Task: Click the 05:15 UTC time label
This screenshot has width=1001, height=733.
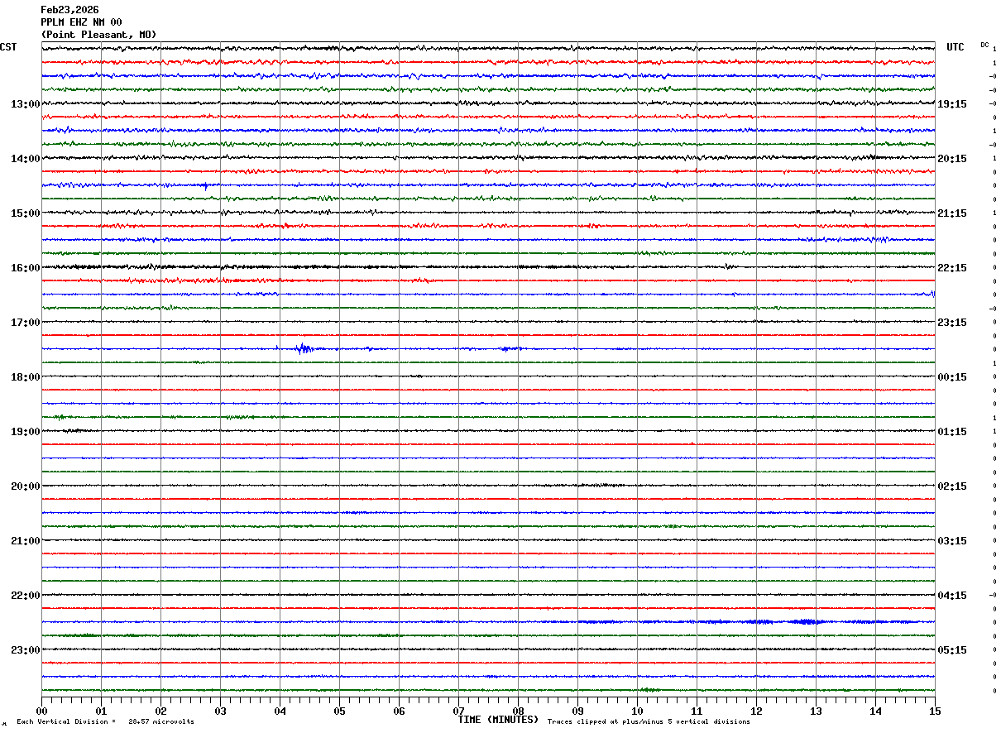Action: click(951, 650)
